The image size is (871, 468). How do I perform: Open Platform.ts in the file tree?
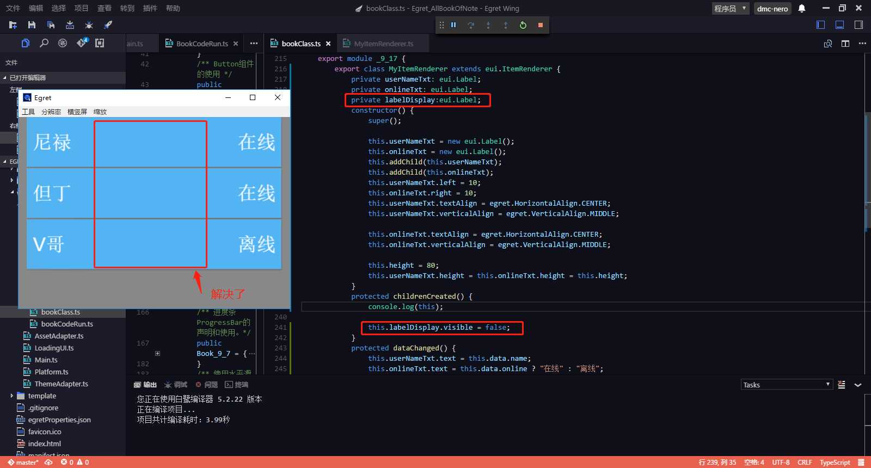(51, 372)
